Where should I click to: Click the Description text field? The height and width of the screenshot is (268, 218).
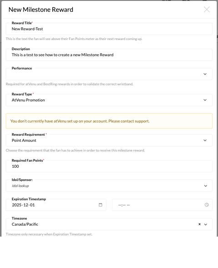point(109,55)
